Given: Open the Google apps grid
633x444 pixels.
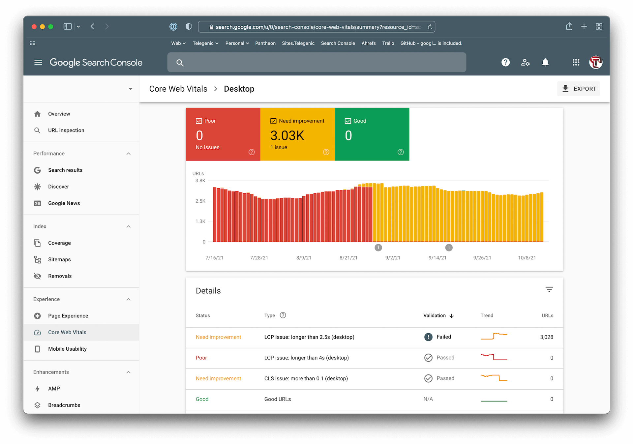Looking at the screenshot, I should point(576,62).
